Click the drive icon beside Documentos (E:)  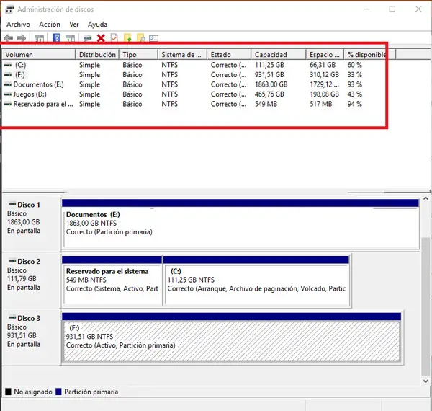tap(8, 84)
